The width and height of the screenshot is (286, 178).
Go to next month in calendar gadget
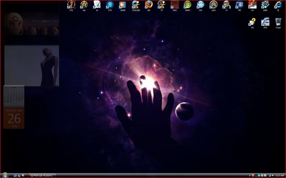[23, 88]
